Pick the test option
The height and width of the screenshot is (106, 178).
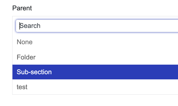(22, 87)
